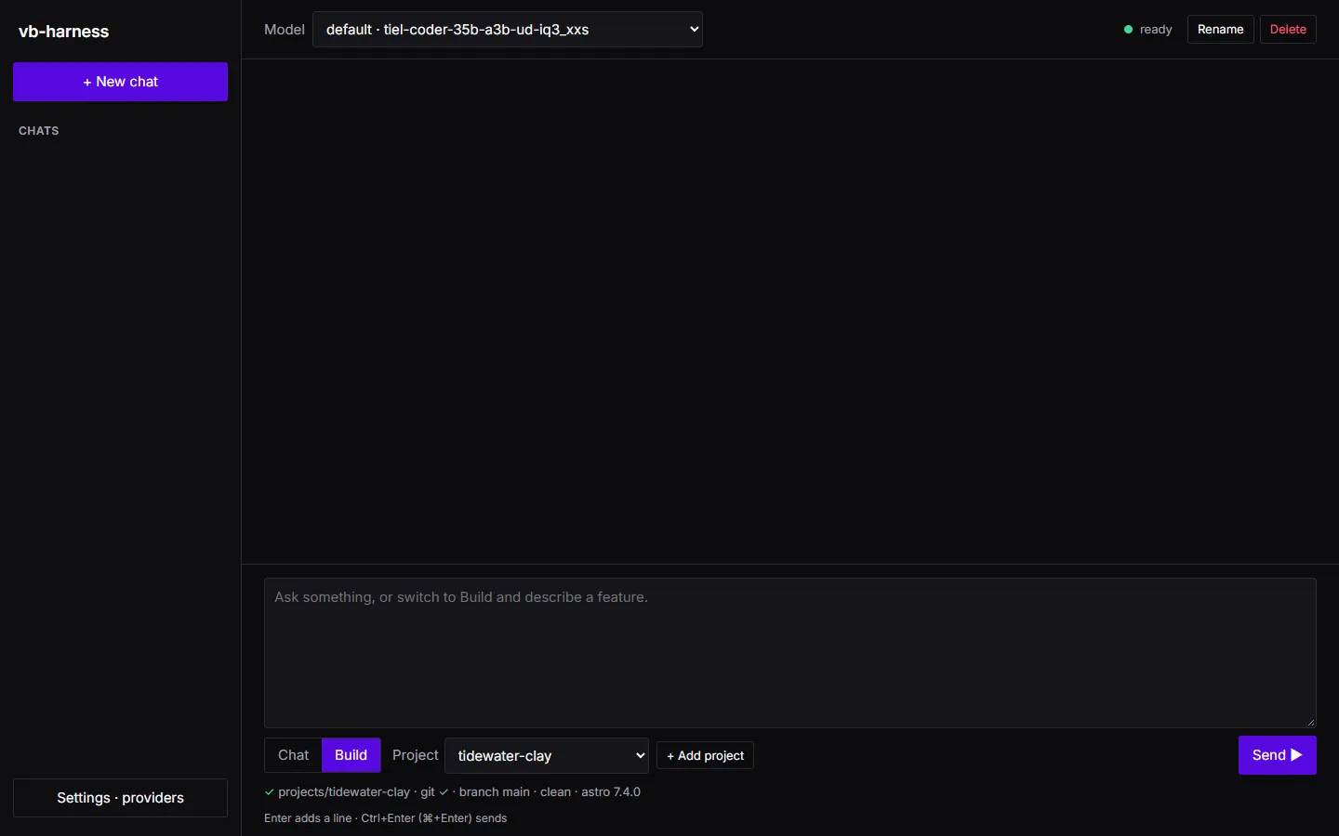Select the Build mode toggle
This screenshot has height=836, width=1339.
[x=351, y=755]
